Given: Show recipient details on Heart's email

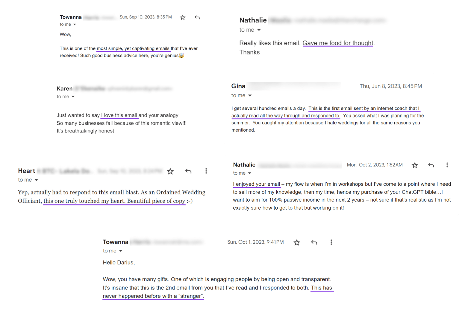Looking at the screenshot, I should pos(36,180).
